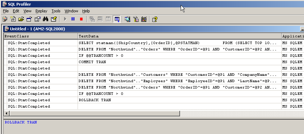Viewport: 304px width, 134px height.
Task: Click the chart performance tool icon
Action: click(x=144, y=19)
